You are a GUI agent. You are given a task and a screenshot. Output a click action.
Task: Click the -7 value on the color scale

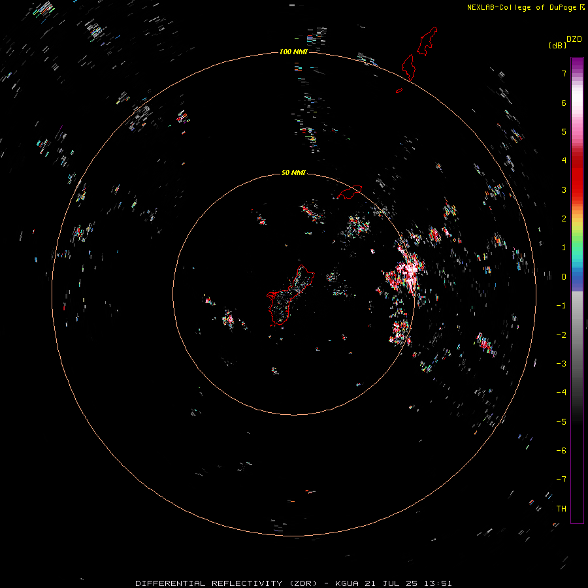561,480
